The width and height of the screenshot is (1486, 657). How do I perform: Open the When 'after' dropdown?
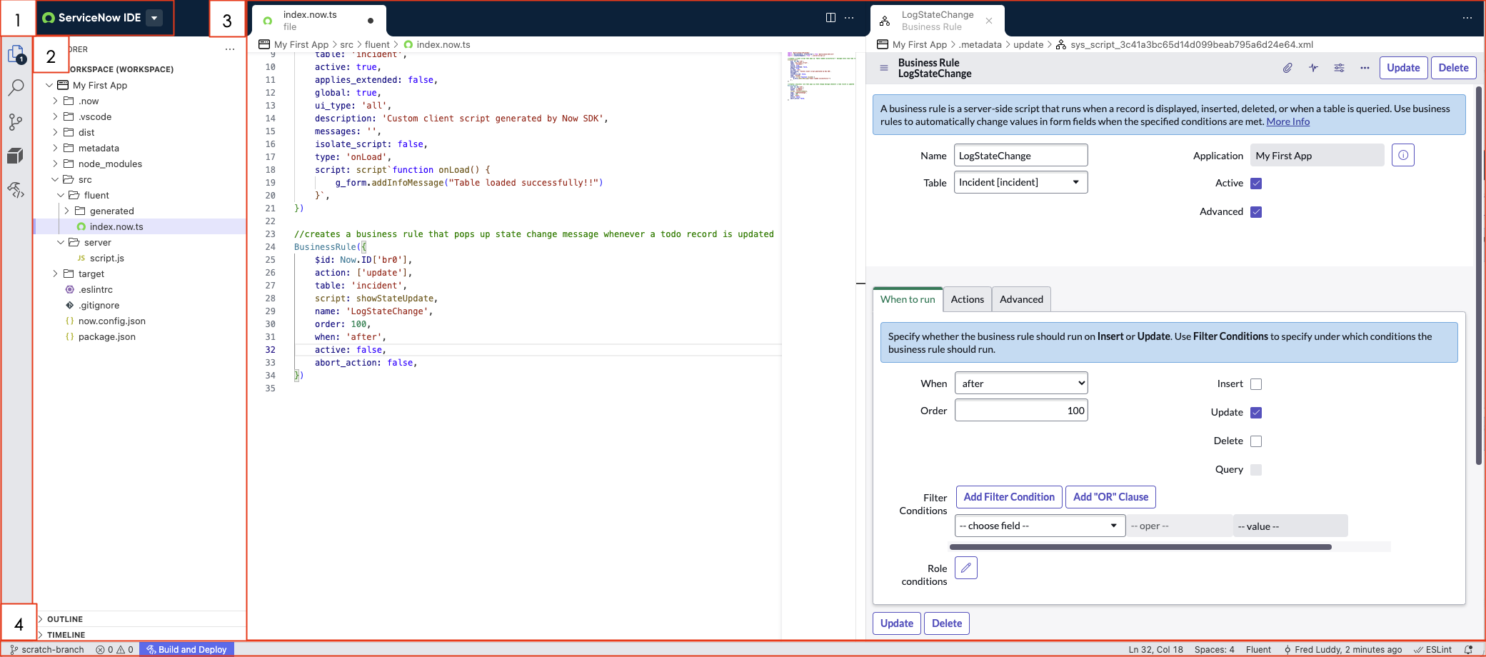click(x=1021, y=383)
